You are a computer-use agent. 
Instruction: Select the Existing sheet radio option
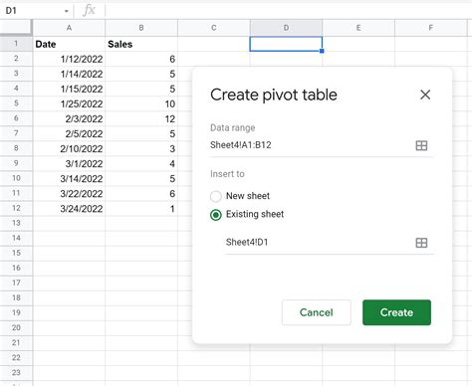pyautogui.click(x=216, y=215)
